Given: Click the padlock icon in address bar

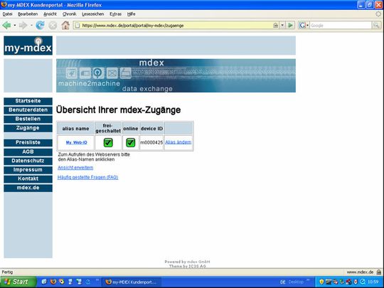Looking at the screenshot, I should coord(275,25).
